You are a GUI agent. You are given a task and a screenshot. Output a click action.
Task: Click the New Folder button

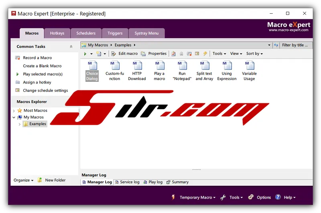point(52,180)
